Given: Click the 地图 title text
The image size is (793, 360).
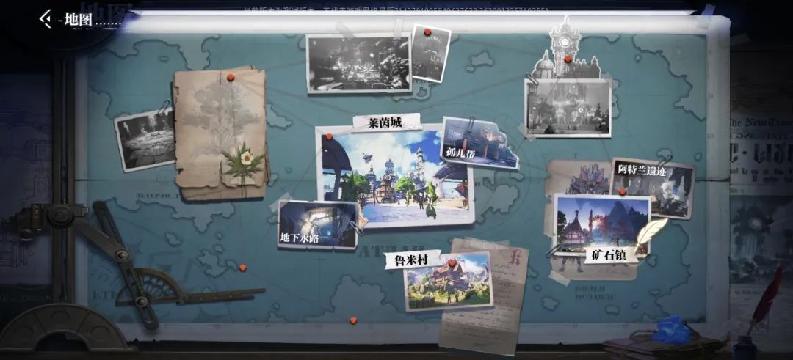Looking at the screenshot, I should [78, 21].
